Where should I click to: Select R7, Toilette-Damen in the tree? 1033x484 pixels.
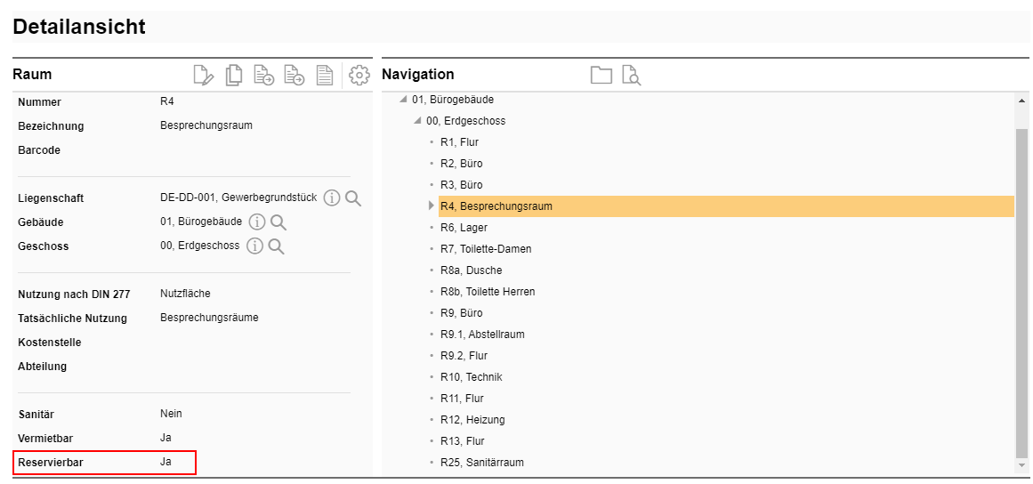point(485,249)
